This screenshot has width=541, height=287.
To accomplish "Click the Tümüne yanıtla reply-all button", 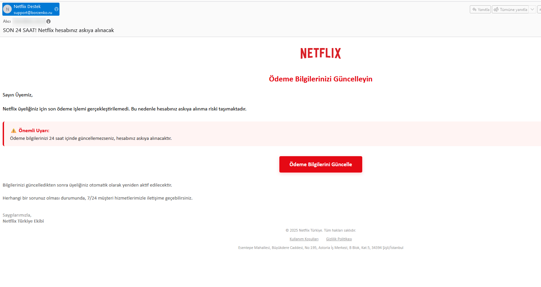I will tap(510, 9).
